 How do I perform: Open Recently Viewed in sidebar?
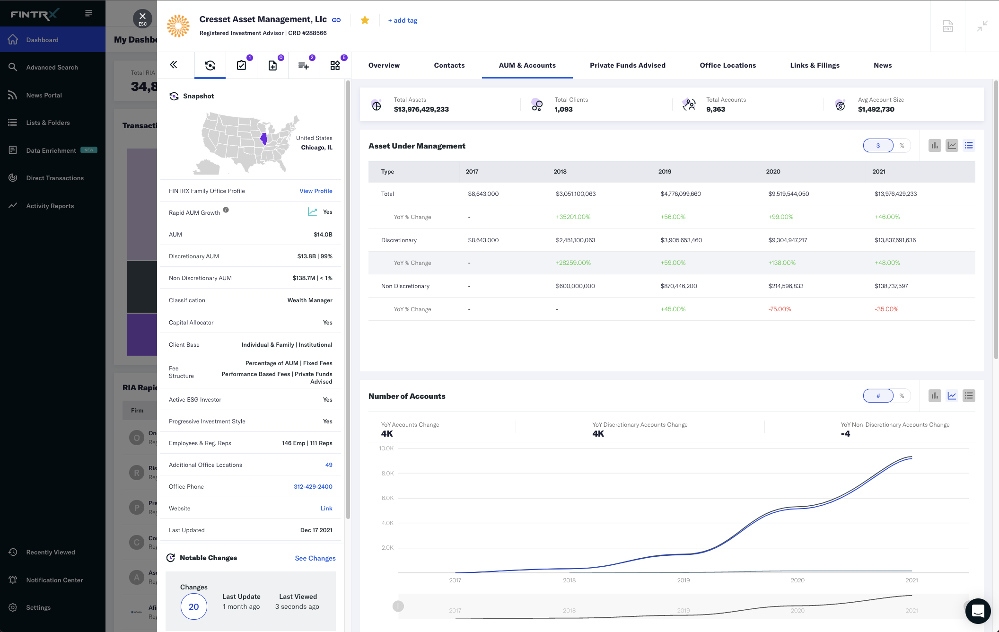click(53, 552)
